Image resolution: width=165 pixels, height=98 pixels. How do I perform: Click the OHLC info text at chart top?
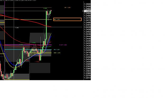(18, 1)
